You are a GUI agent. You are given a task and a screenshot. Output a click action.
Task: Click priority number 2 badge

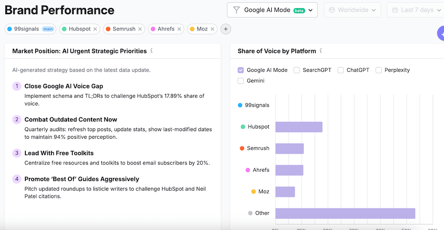(x=17, y=120)
